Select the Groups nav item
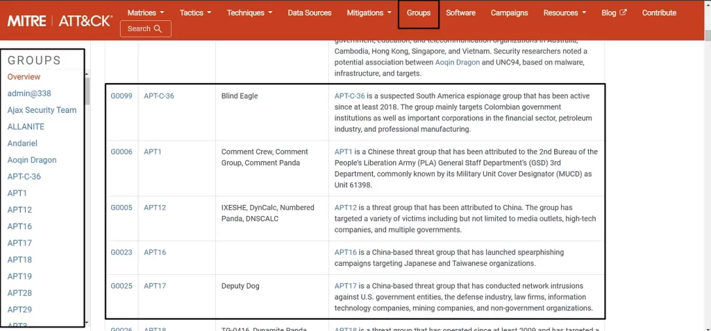This screenshot has height=331, width=711. [x=419, y=12]
